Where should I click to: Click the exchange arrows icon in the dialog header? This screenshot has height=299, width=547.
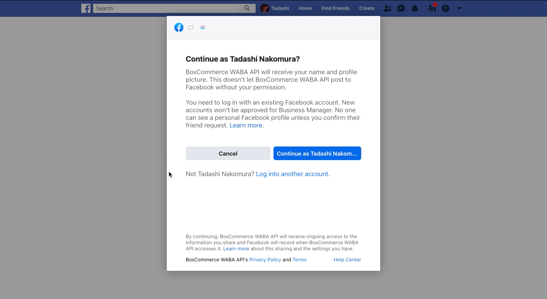(191, 27)
